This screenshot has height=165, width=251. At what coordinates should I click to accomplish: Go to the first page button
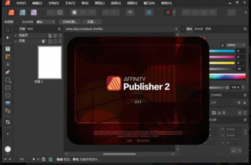click(x=5, y=159)
